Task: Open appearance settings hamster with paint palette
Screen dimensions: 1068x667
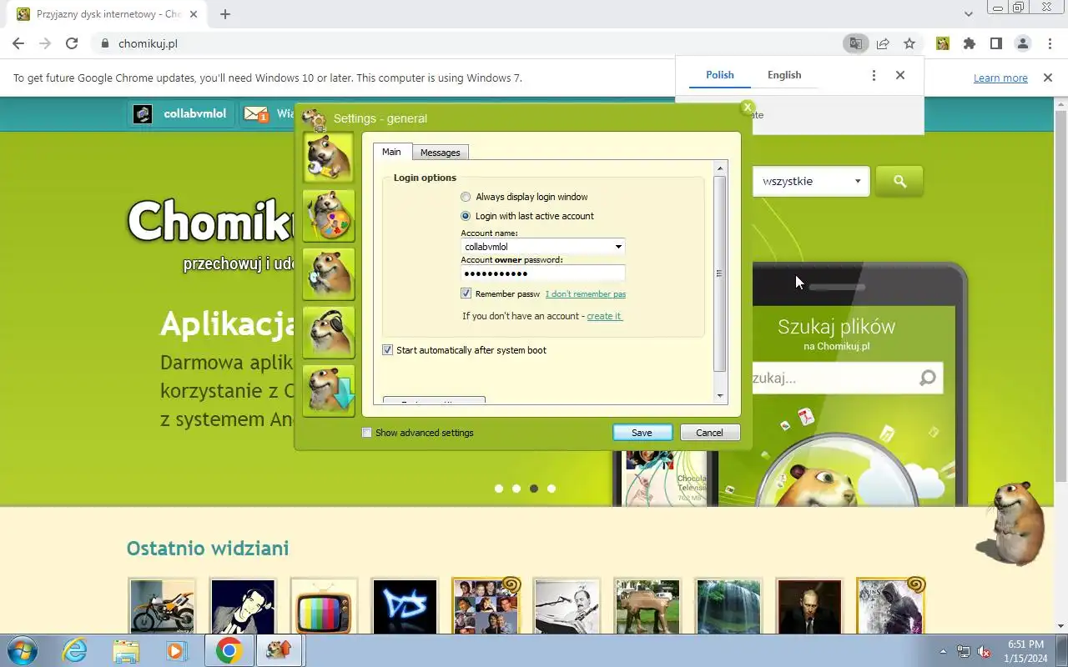Action: [x=329, y=215]
